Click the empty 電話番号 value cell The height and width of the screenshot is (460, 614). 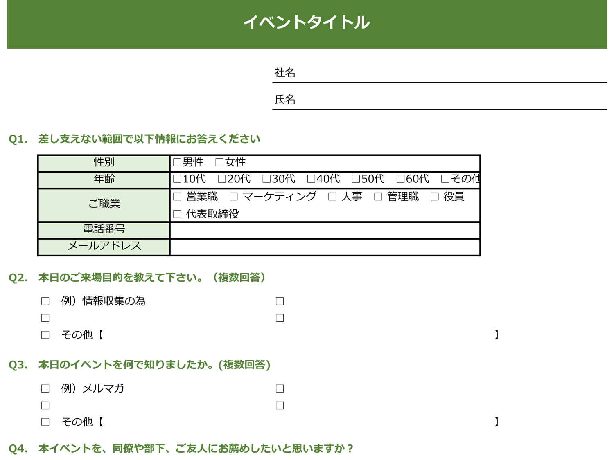pyautogui.click(x=325, y=230)
